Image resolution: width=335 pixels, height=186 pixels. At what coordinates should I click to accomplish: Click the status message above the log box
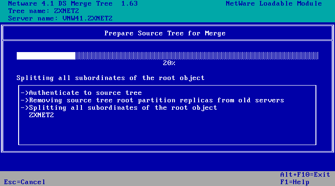[110, 78]
